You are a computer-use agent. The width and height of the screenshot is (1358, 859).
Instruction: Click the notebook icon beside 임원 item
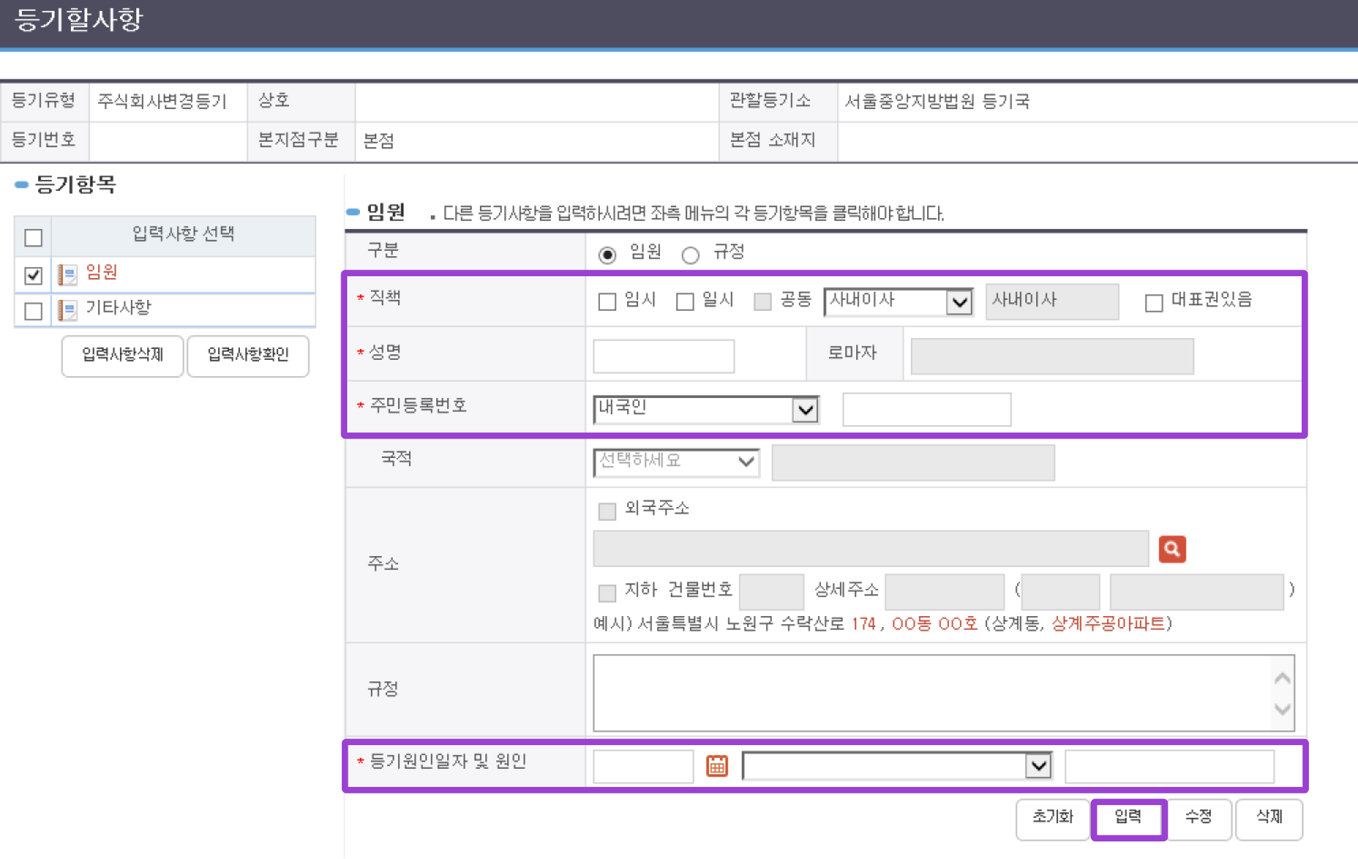pyautogui.click(x=67, y=274)
